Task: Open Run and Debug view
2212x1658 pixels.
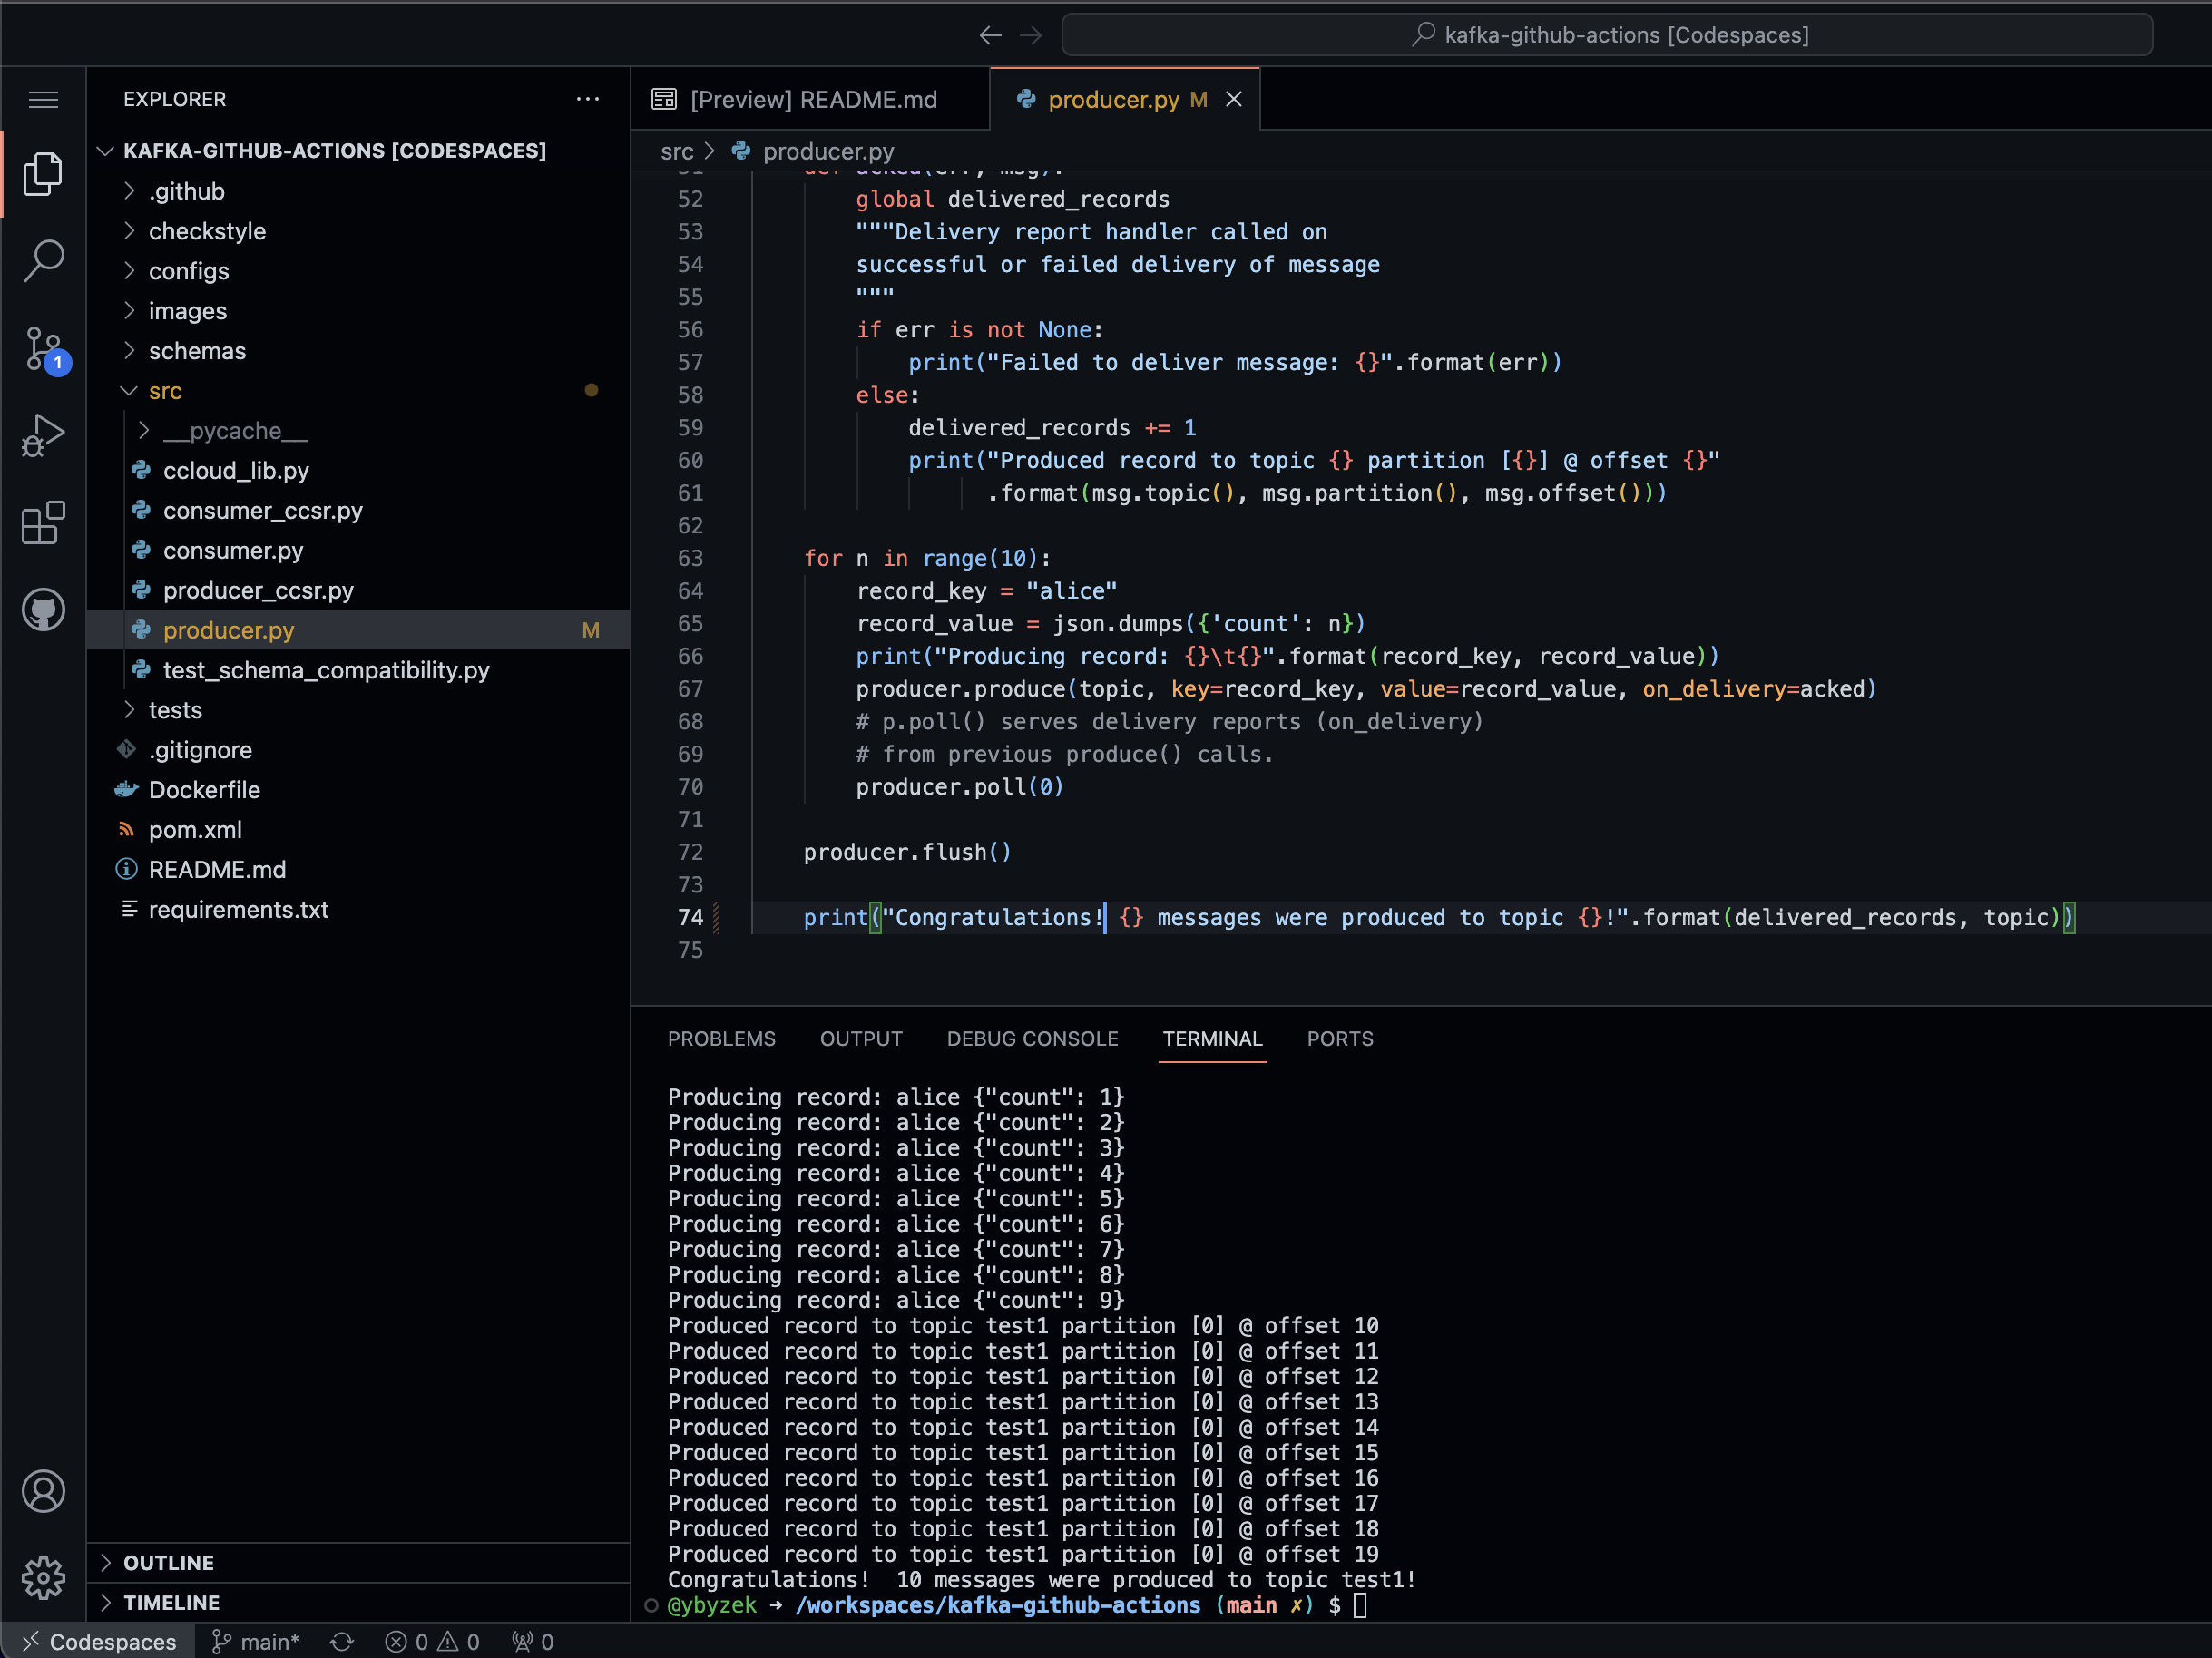Action: pos(43,435)
